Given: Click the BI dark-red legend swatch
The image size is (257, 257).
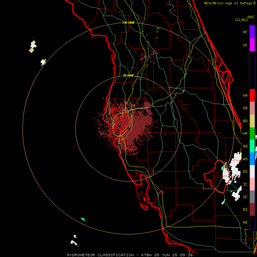Looking at the screenshot, I should pyautogui.click(x=252, y=210).
